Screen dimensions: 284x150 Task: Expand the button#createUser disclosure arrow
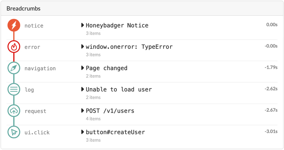[83, 132]
